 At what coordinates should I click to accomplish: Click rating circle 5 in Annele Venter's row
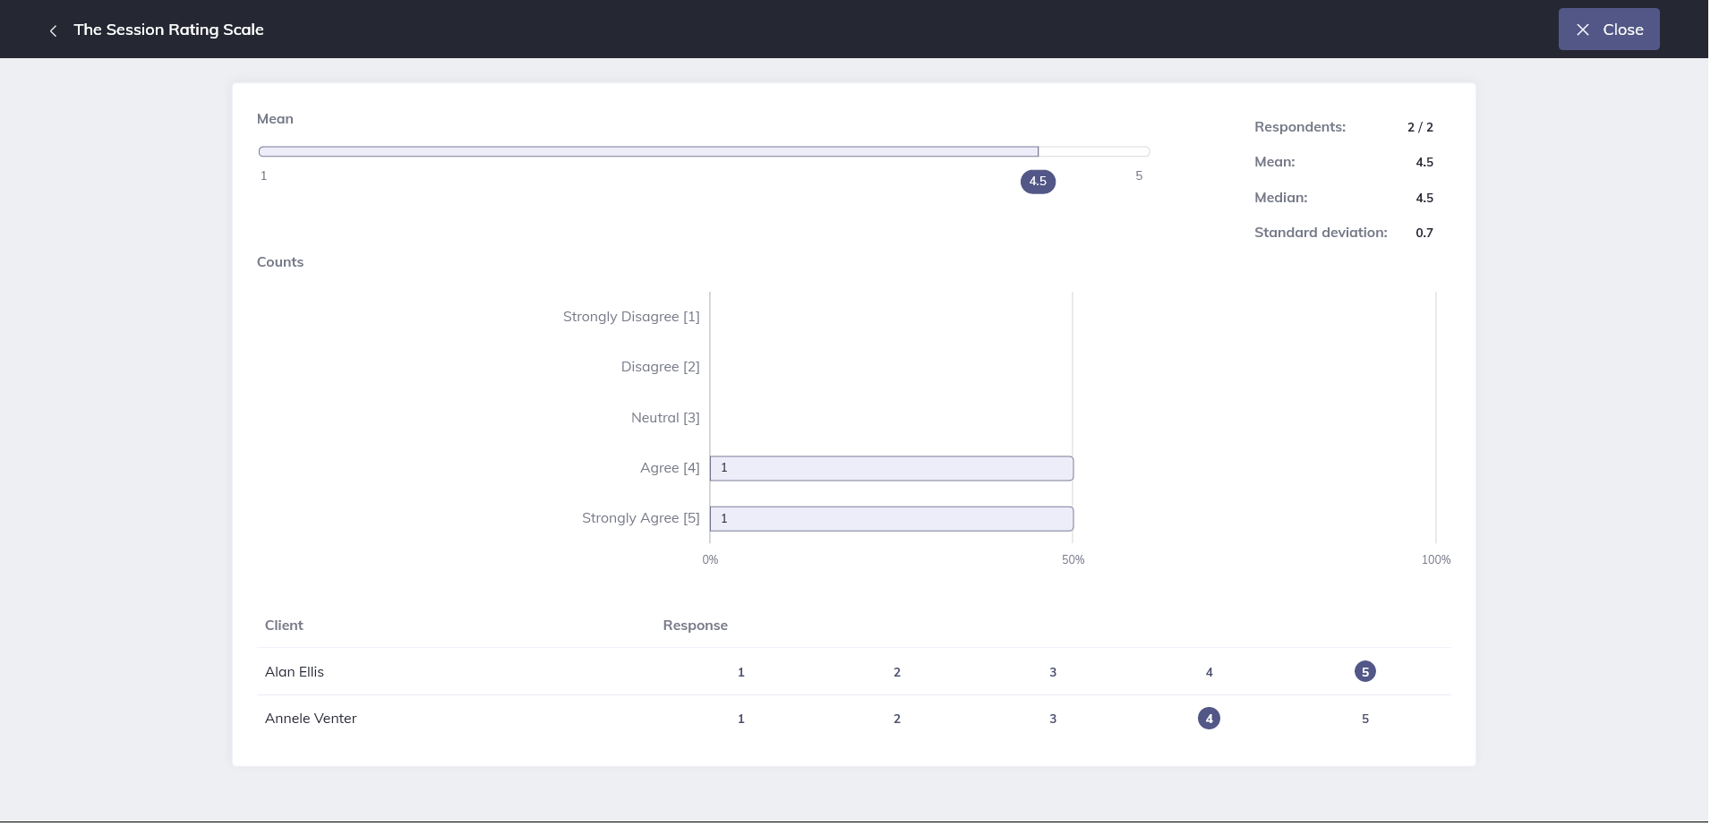tap(1364, 718)
